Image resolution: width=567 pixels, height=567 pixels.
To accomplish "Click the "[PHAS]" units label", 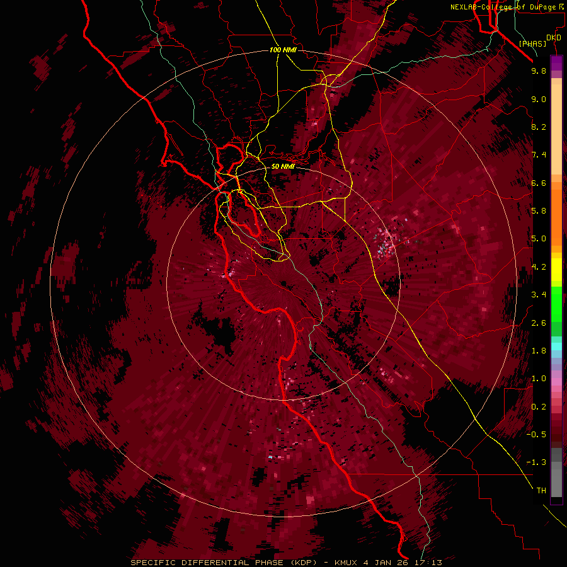I will [532, 44].
